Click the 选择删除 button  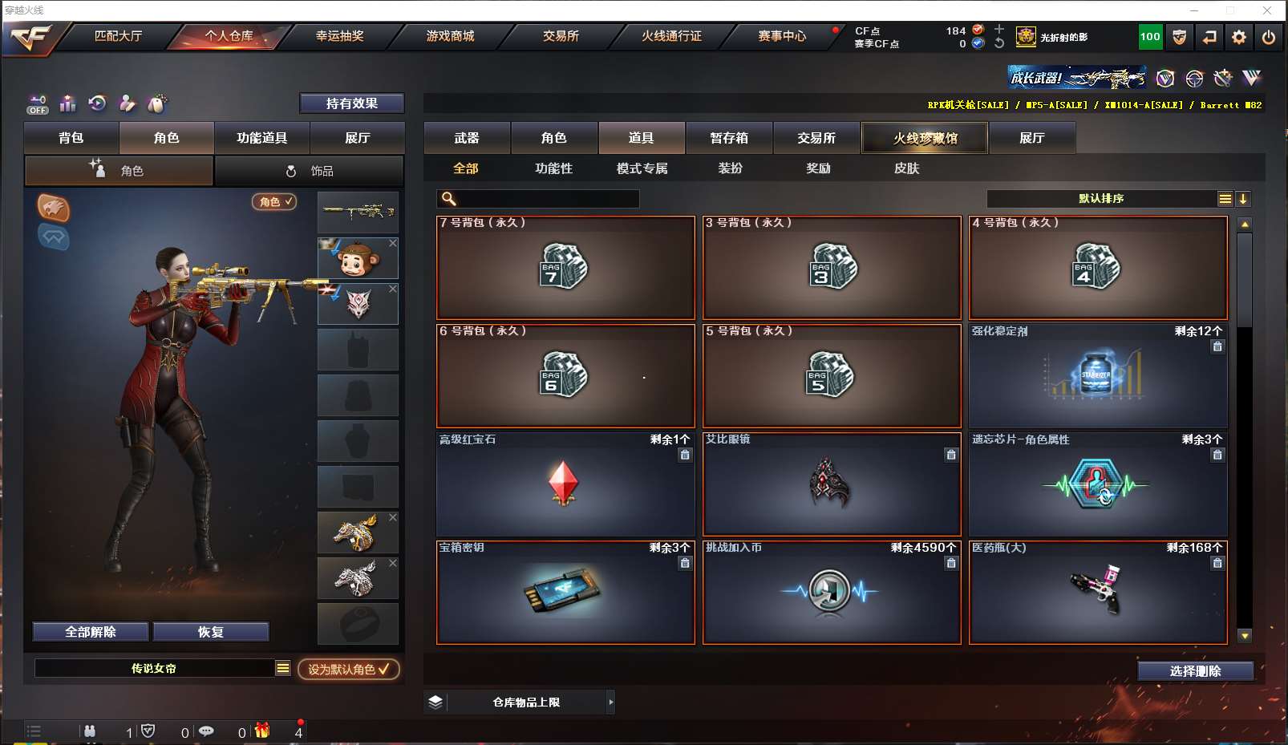click(x=1195, y=671)
